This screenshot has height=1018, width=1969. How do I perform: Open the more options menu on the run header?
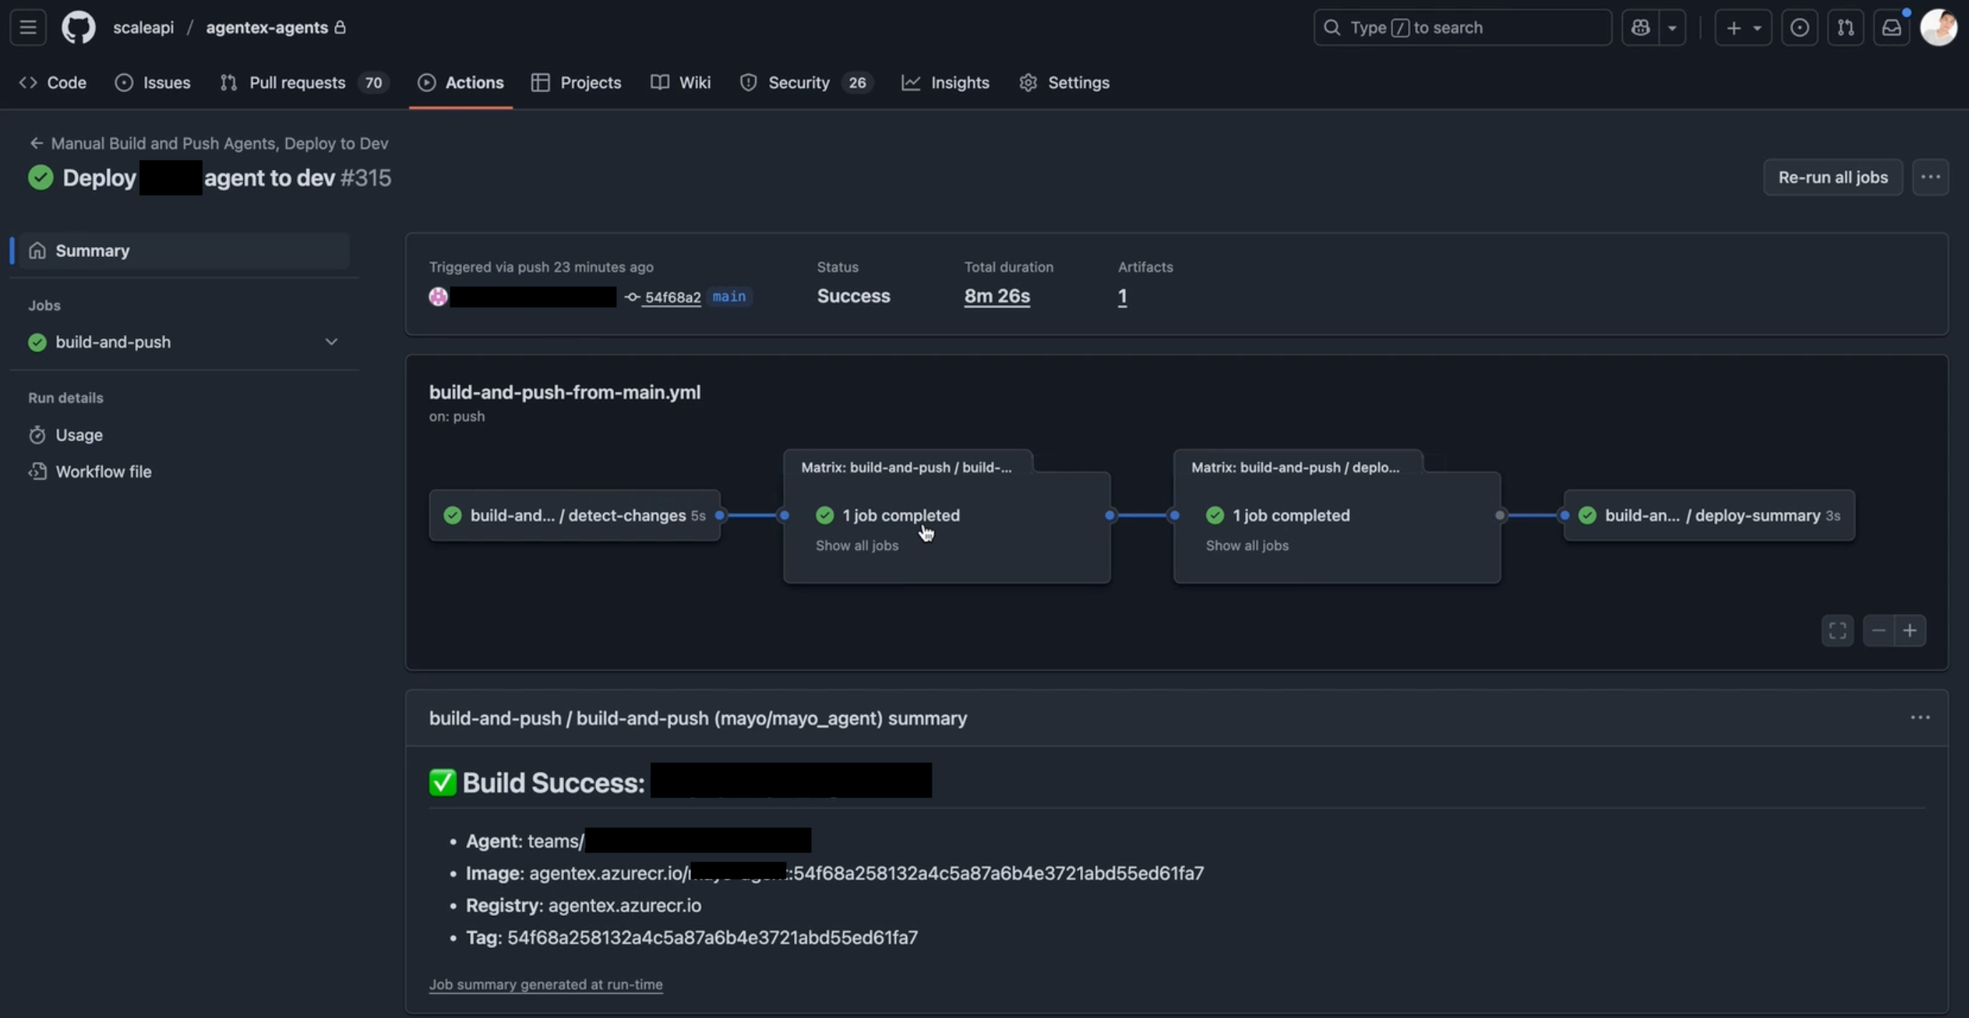point(1932,176)
